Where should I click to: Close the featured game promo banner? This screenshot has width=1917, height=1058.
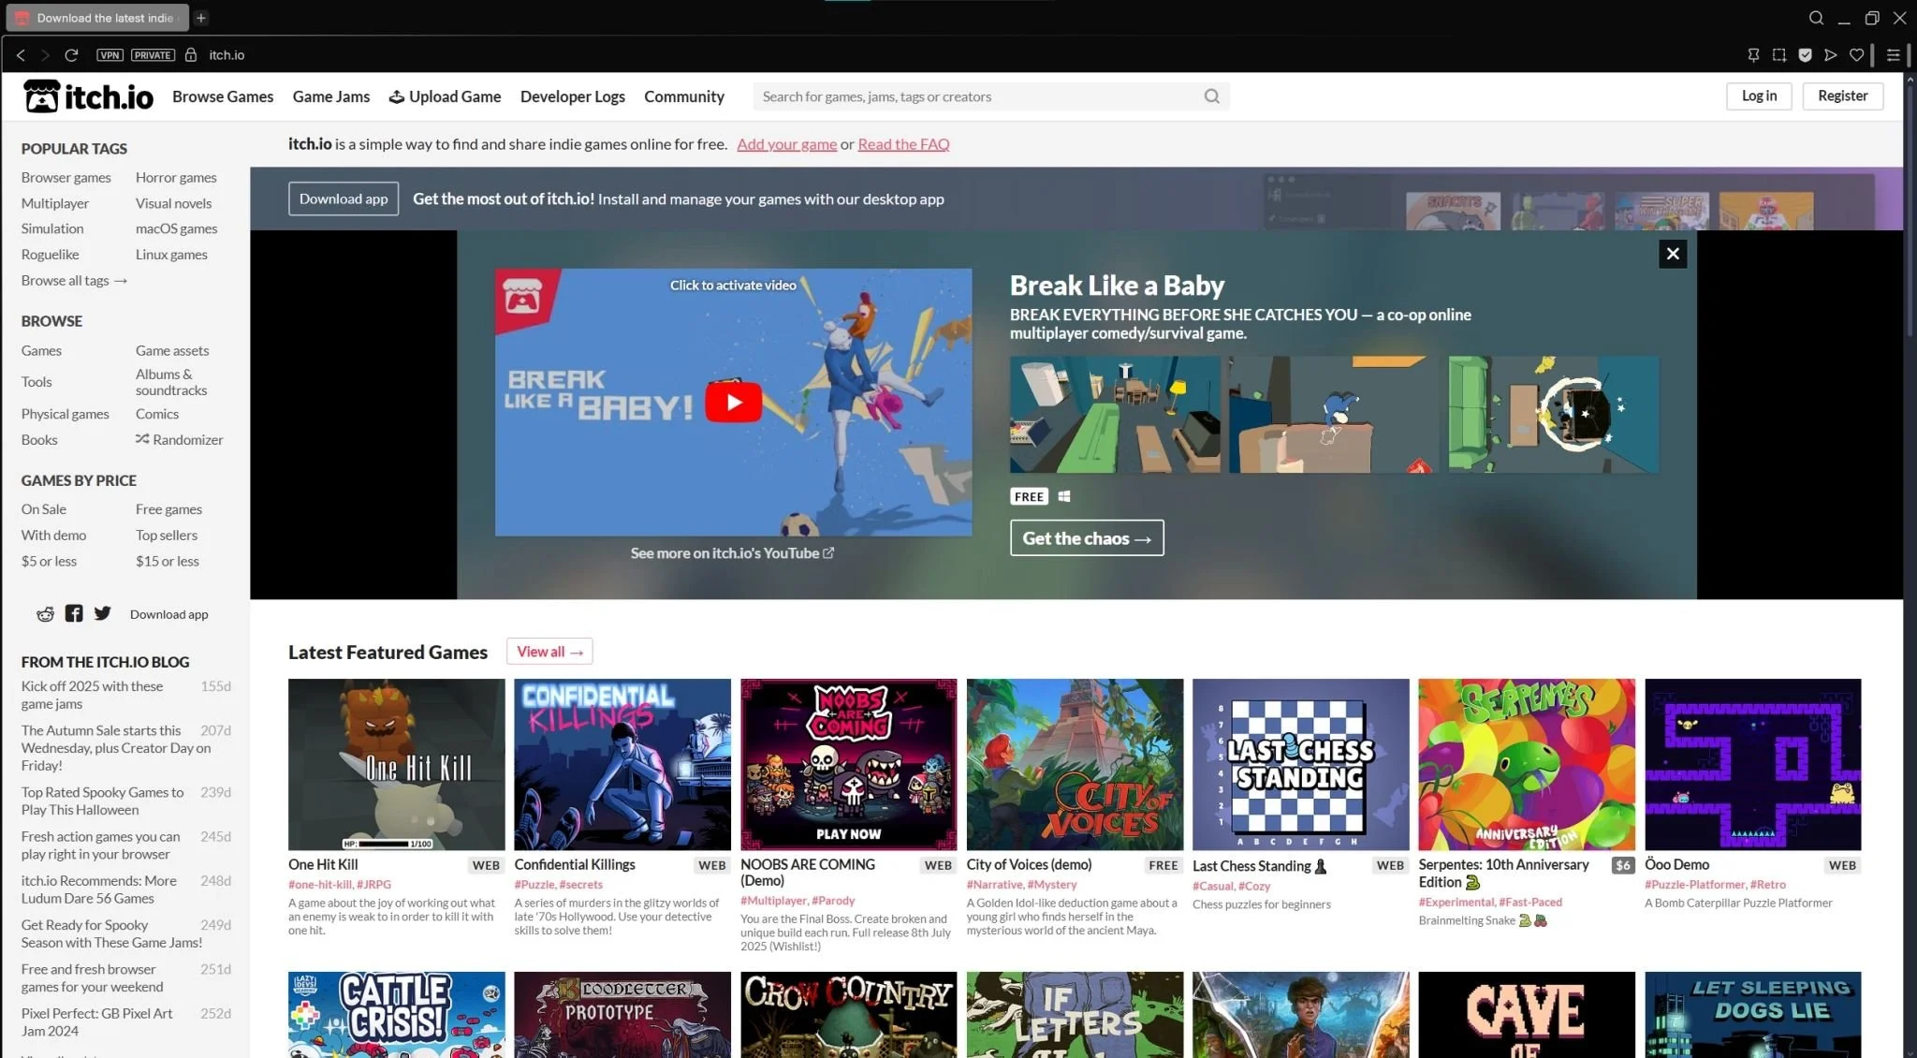[1672, 254]
